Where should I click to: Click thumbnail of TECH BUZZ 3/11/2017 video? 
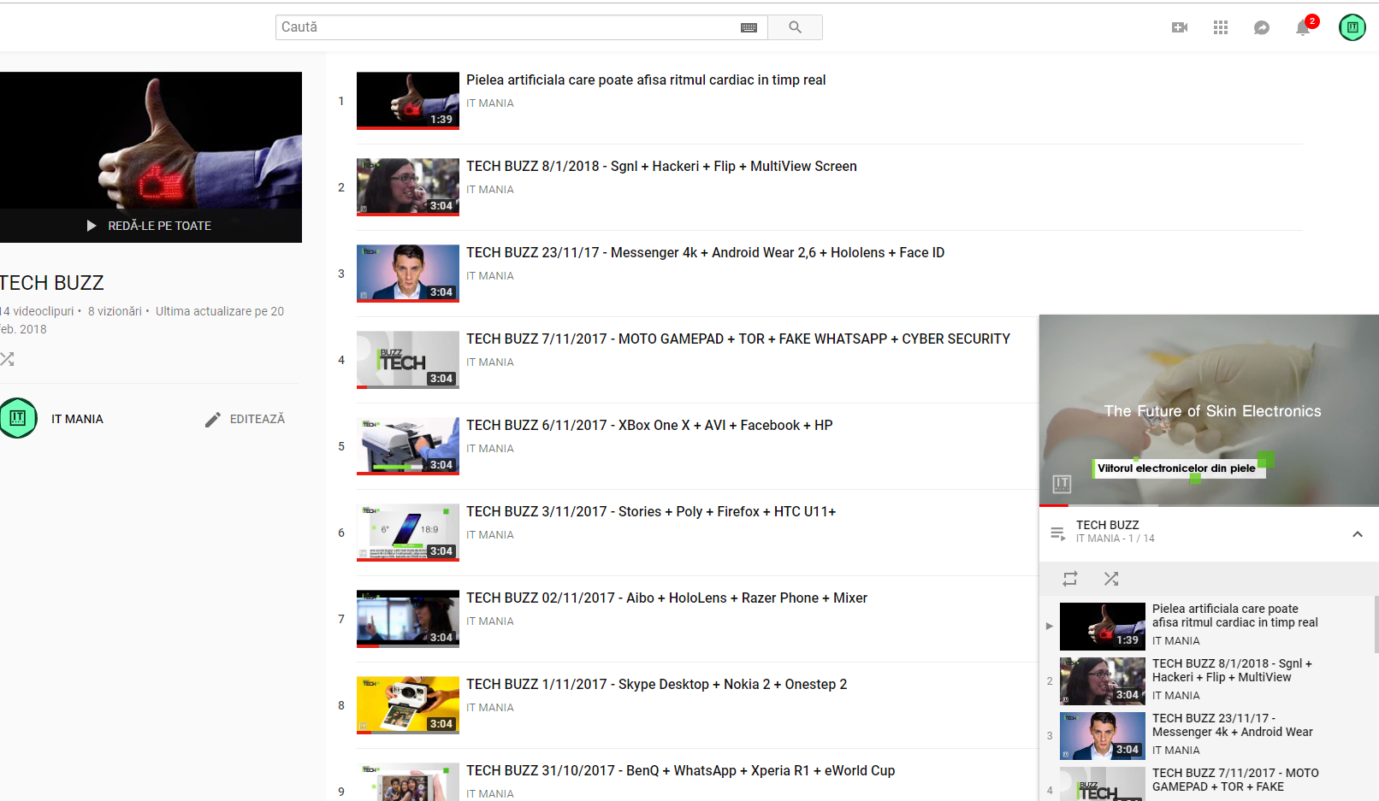(x=408, y=533)
